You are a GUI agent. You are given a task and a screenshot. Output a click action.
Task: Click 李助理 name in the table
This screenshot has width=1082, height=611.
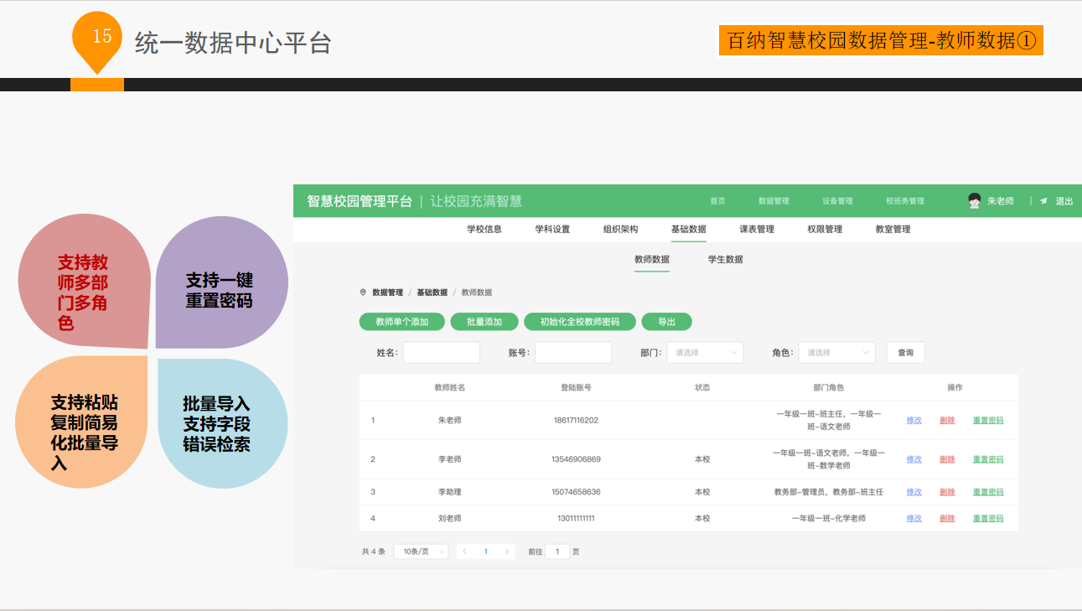pos(449,492)
